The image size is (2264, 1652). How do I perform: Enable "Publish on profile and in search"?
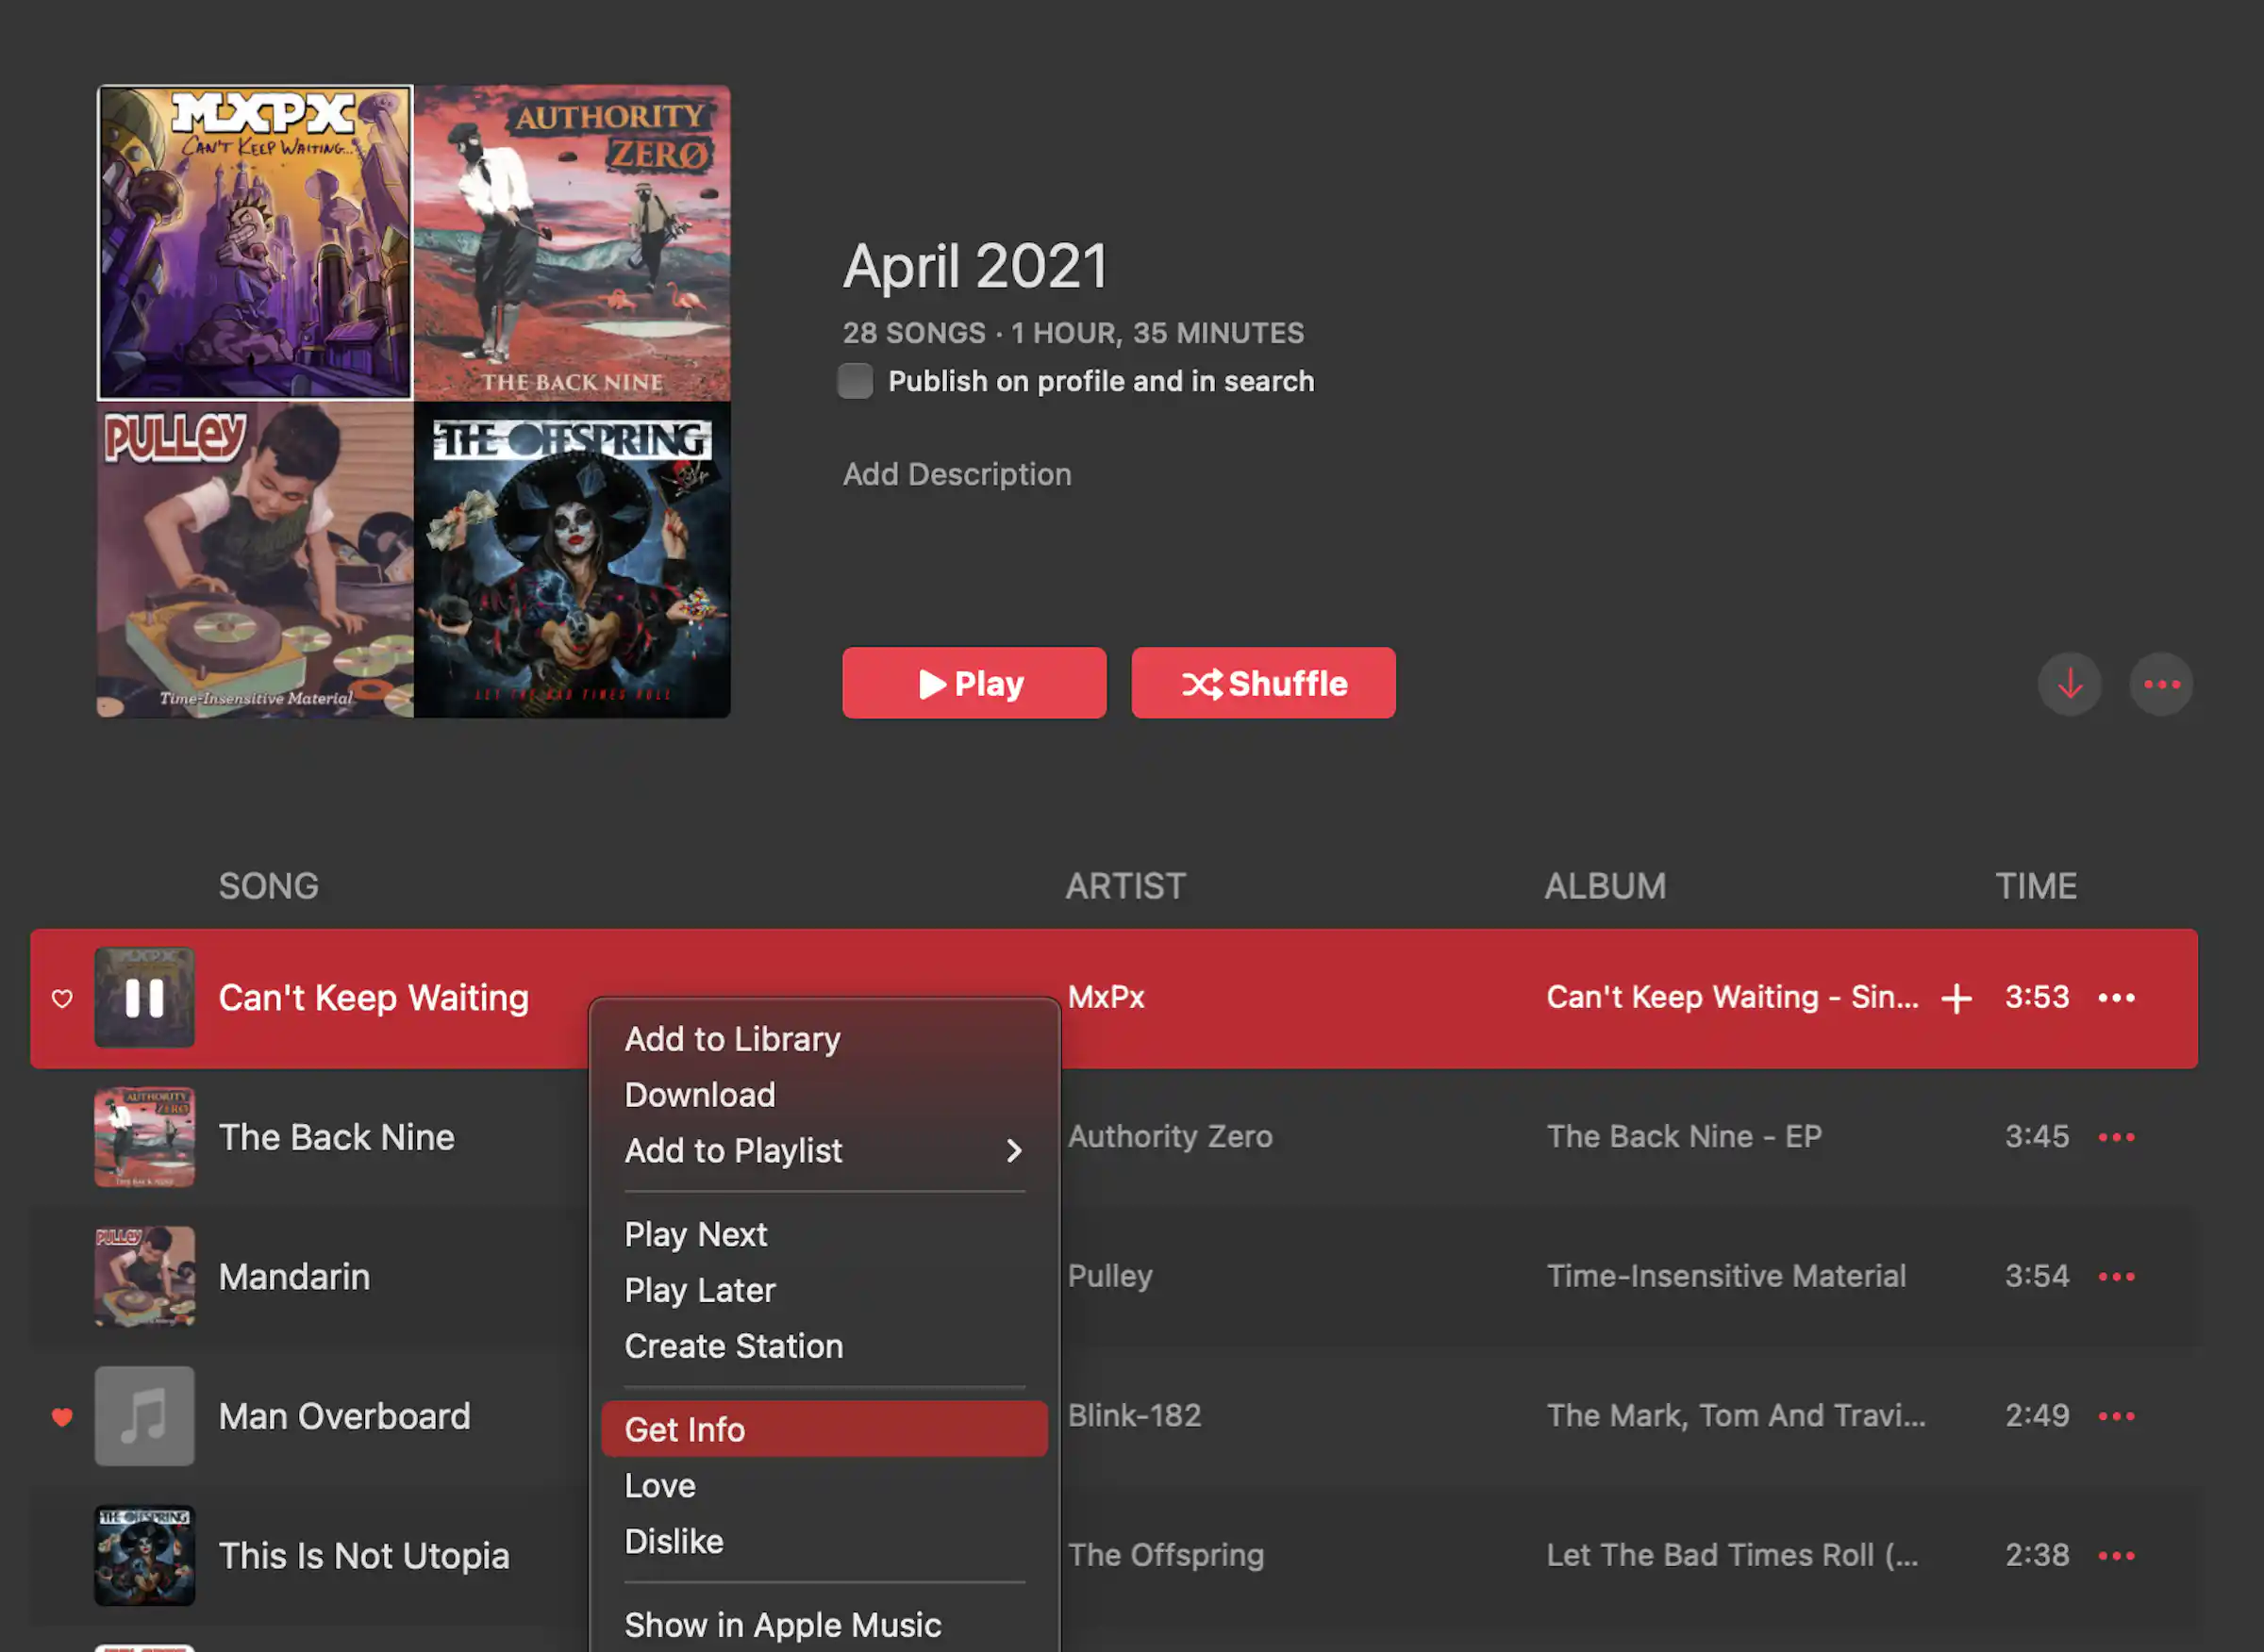[x=856, y=381]
